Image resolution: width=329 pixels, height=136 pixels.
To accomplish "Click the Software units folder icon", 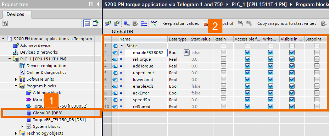I will coord(22,79).
